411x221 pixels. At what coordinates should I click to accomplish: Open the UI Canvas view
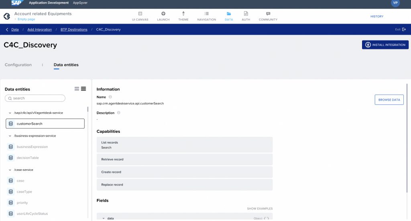tap(140, 16)
